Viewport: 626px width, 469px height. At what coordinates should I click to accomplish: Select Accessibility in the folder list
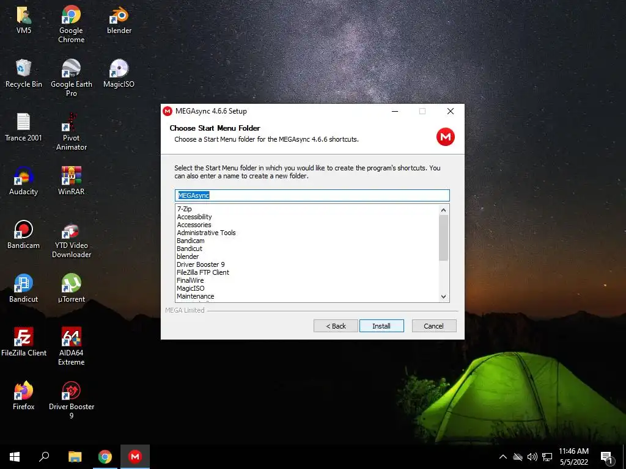(x=194, y=217)
